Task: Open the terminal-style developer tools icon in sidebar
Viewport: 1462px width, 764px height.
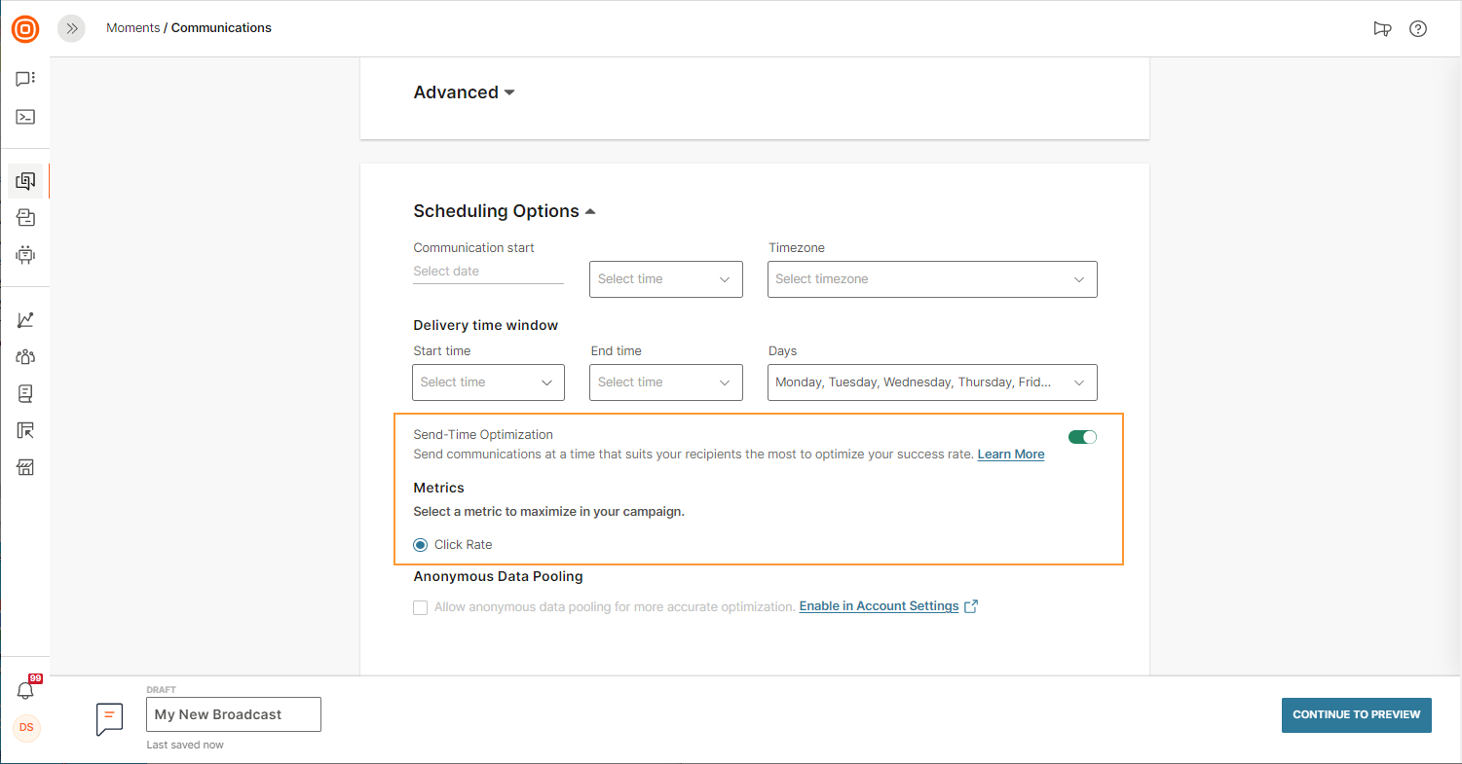Action: (x=25, y=117)
